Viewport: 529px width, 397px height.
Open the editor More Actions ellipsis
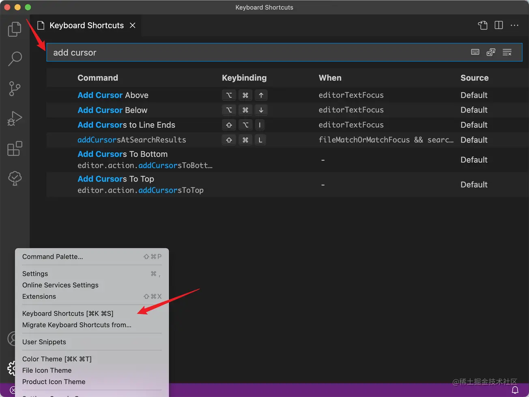pyautogui.click(x=514, y=25)
